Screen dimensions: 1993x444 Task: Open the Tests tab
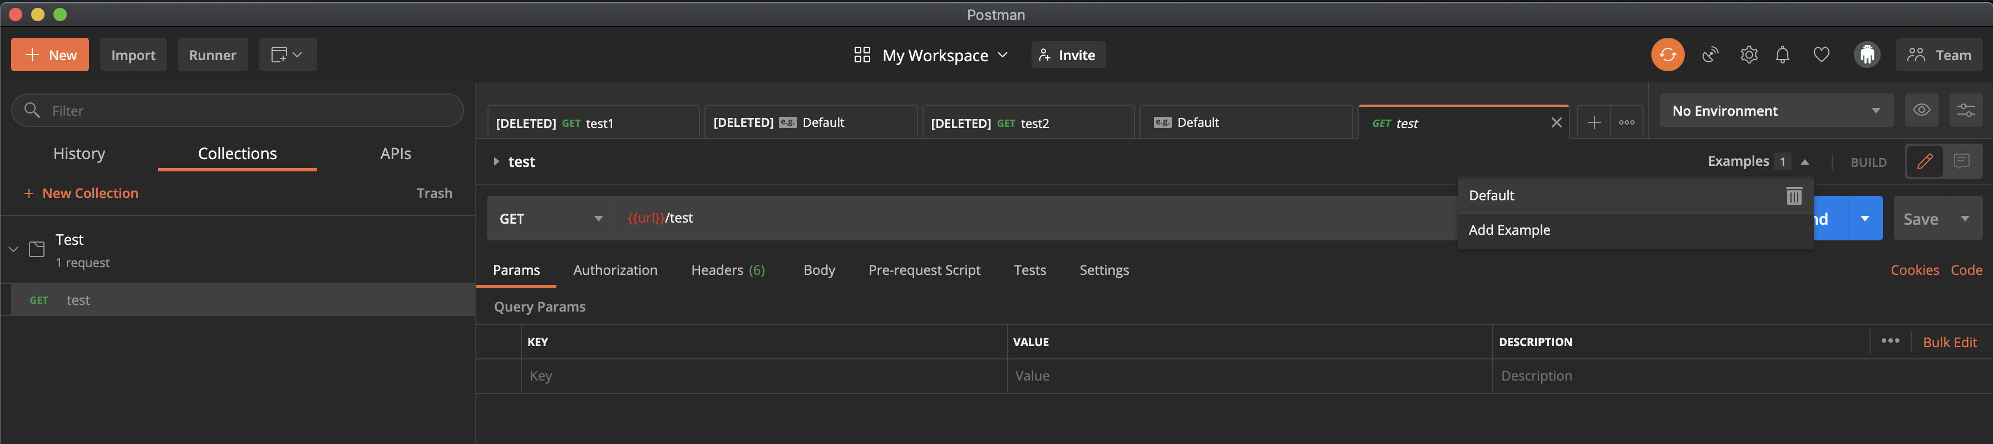tap(1029, 270)
